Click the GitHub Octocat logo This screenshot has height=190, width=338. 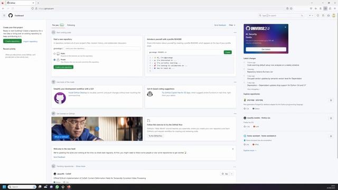coord(11,15)
